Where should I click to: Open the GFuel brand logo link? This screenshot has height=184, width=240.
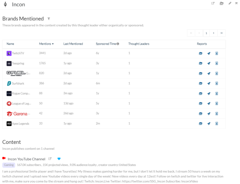click(16, 73)
